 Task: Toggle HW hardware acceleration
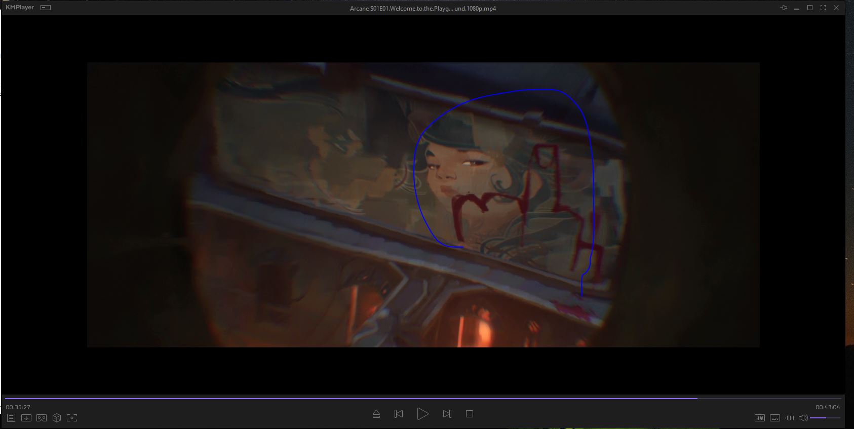pyautogui.click(x=760, y=418)
